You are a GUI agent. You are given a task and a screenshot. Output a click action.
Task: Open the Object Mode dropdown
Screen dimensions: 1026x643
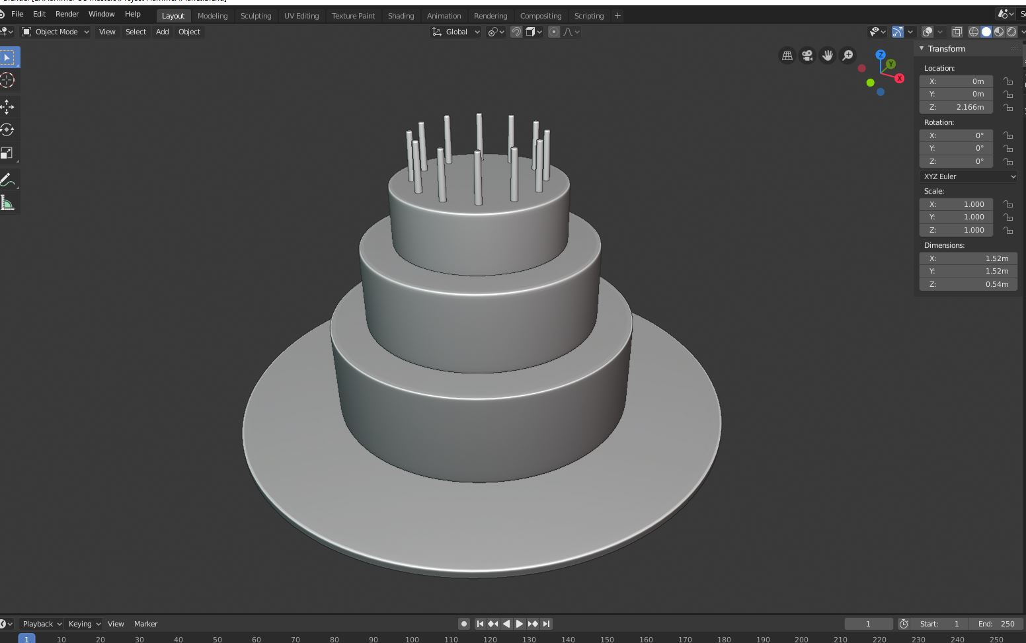pyautogui.click(x=56, y=31)
